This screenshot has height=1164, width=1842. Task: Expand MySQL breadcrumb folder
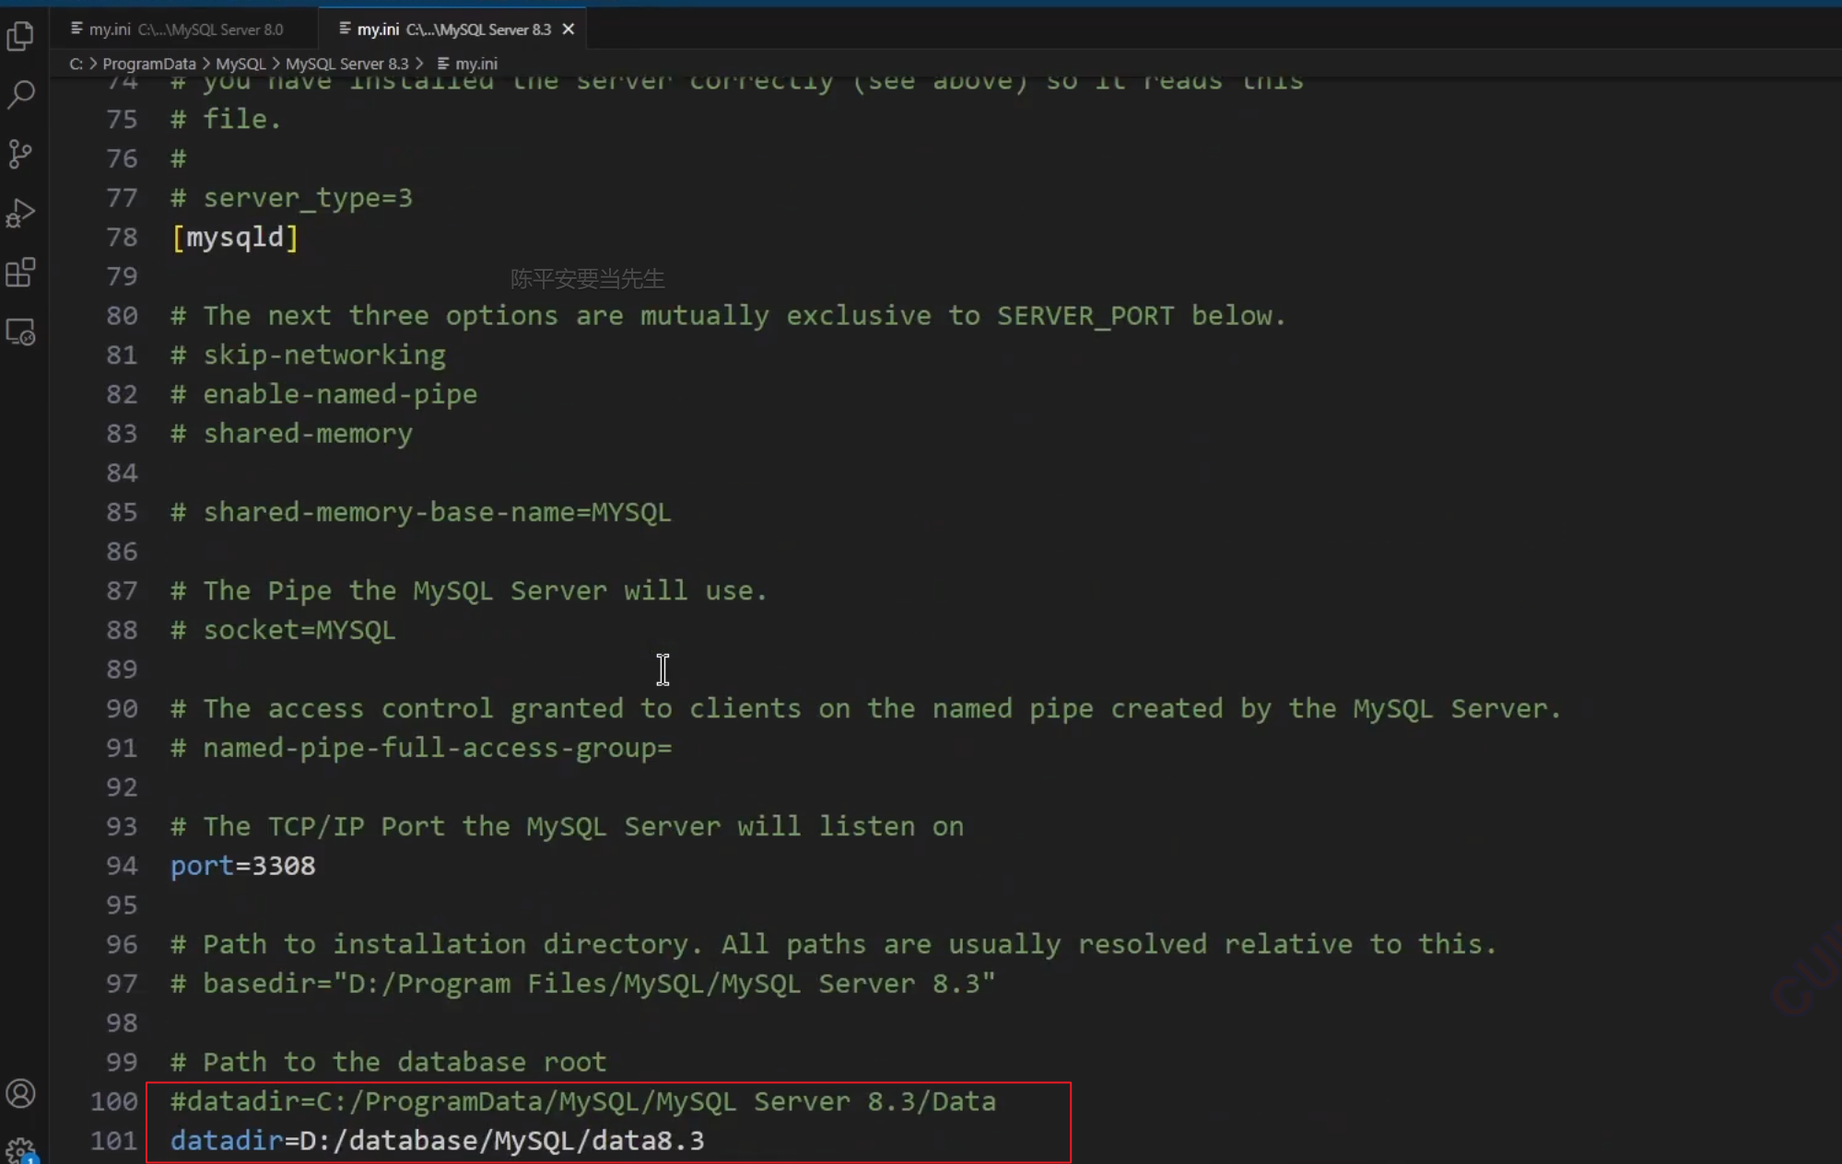coord(240,64)
